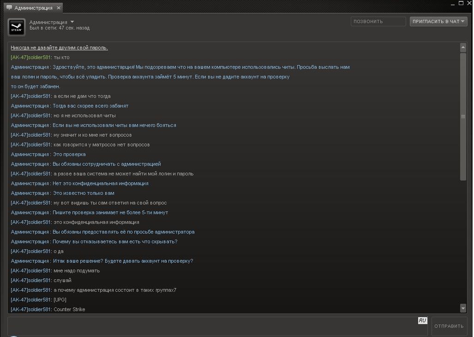Click the speech bubble icon on the chat tab

9,8
